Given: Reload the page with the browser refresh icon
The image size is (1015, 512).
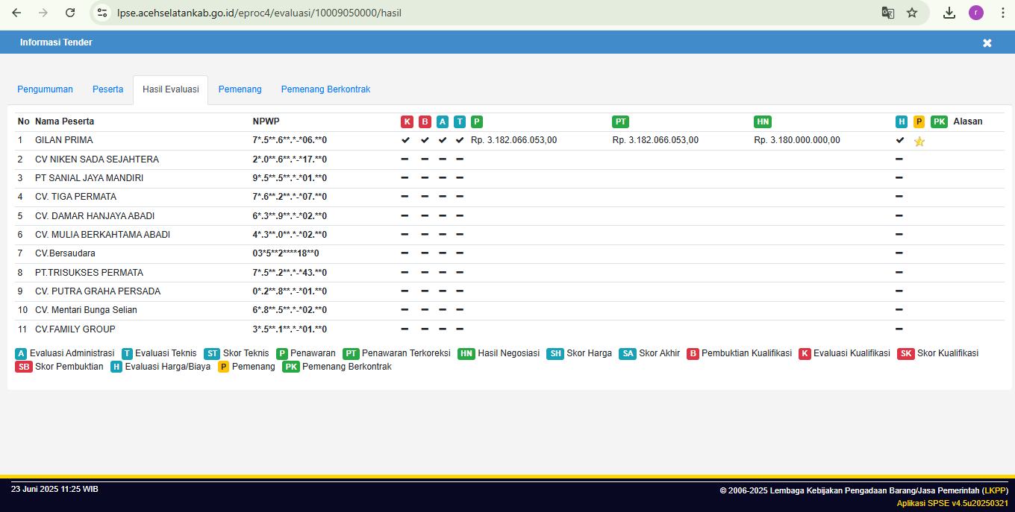Looking at the screenshot, I should coord(70,13).
